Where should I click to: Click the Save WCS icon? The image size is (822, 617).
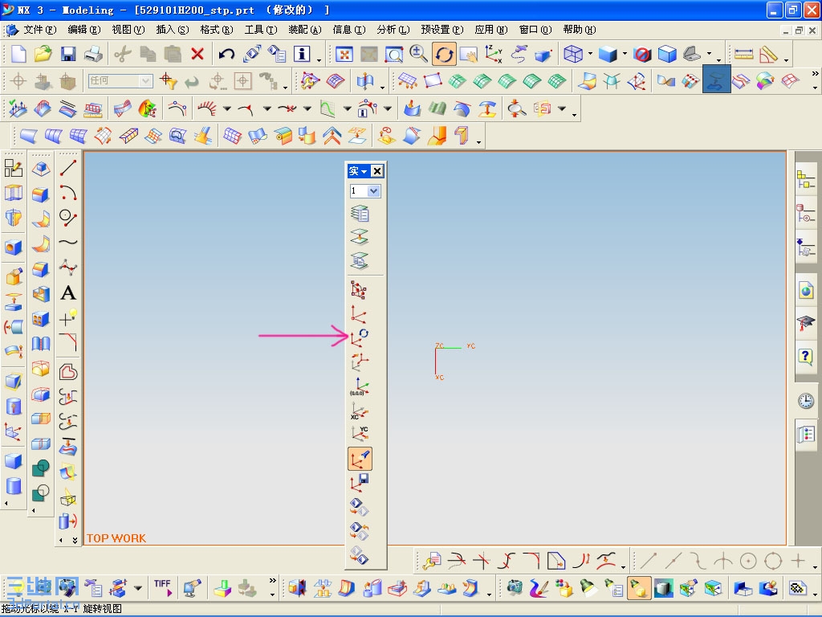360,483
